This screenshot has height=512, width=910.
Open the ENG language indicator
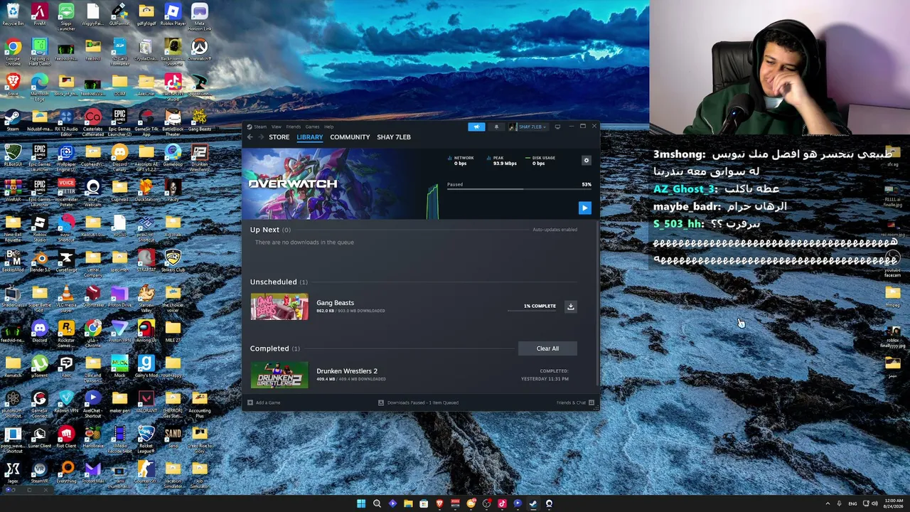852,503
